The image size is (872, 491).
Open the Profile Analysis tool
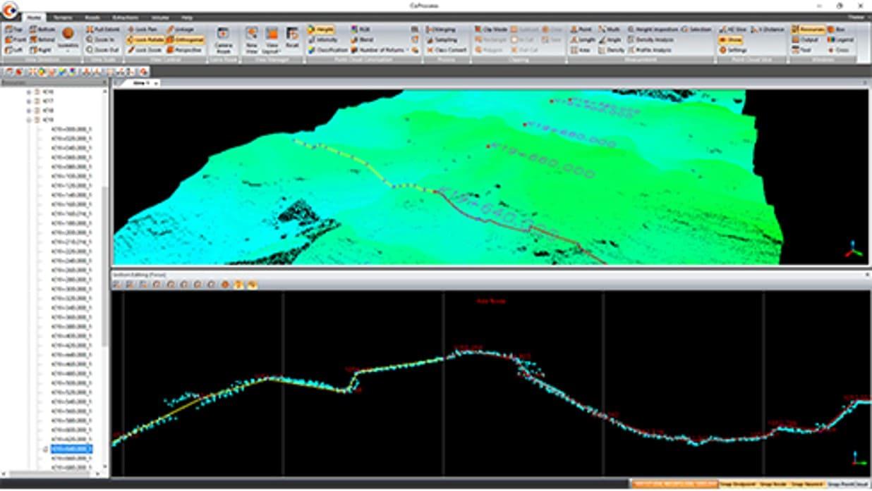pyautogui.click(x=653, y=50)
